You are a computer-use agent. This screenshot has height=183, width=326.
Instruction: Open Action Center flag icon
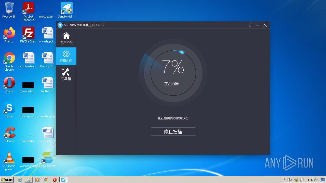tap(302, 180)
